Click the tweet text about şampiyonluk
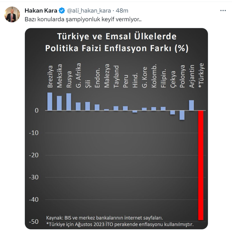 coord(83,19)
